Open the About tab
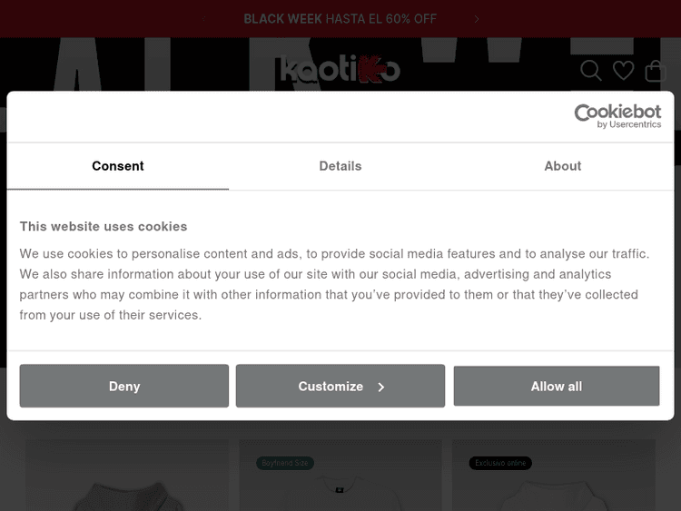 coord(563,166)
